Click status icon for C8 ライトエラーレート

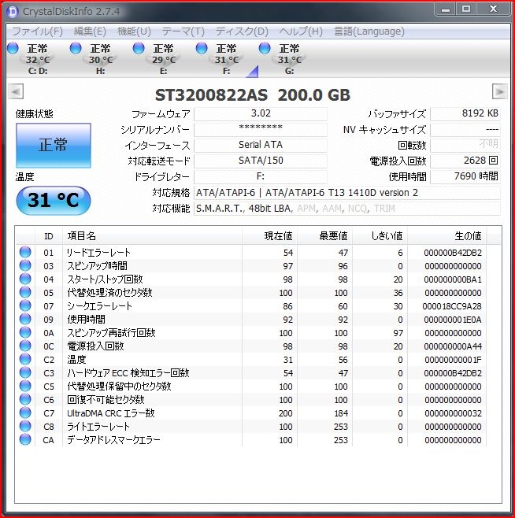pos(25,426)
